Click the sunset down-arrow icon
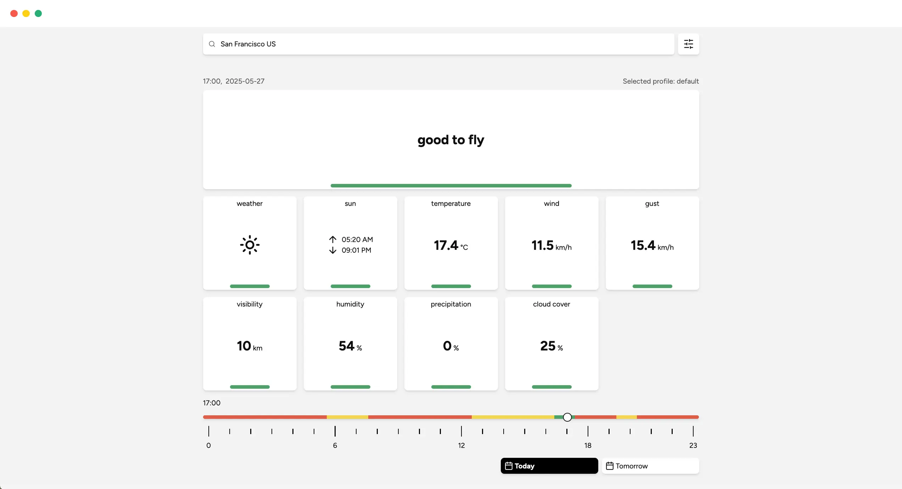Screen dimensions: 902x489 point(332,250)
